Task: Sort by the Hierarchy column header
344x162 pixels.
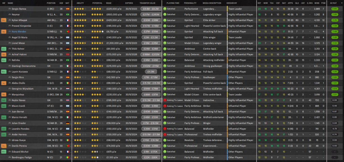Action: tap(231, 3)
